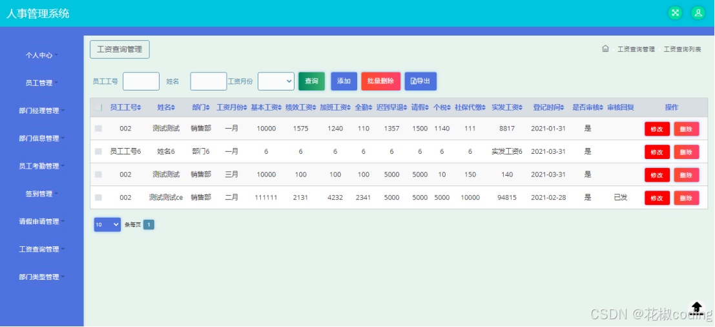Sort the table by 工资月份 column
This screenshot has height=327, width=715.
(232, 108)
